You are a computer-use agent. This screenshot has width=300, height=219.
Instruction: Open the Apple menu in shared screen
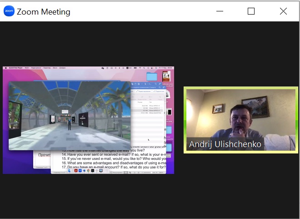6,68
